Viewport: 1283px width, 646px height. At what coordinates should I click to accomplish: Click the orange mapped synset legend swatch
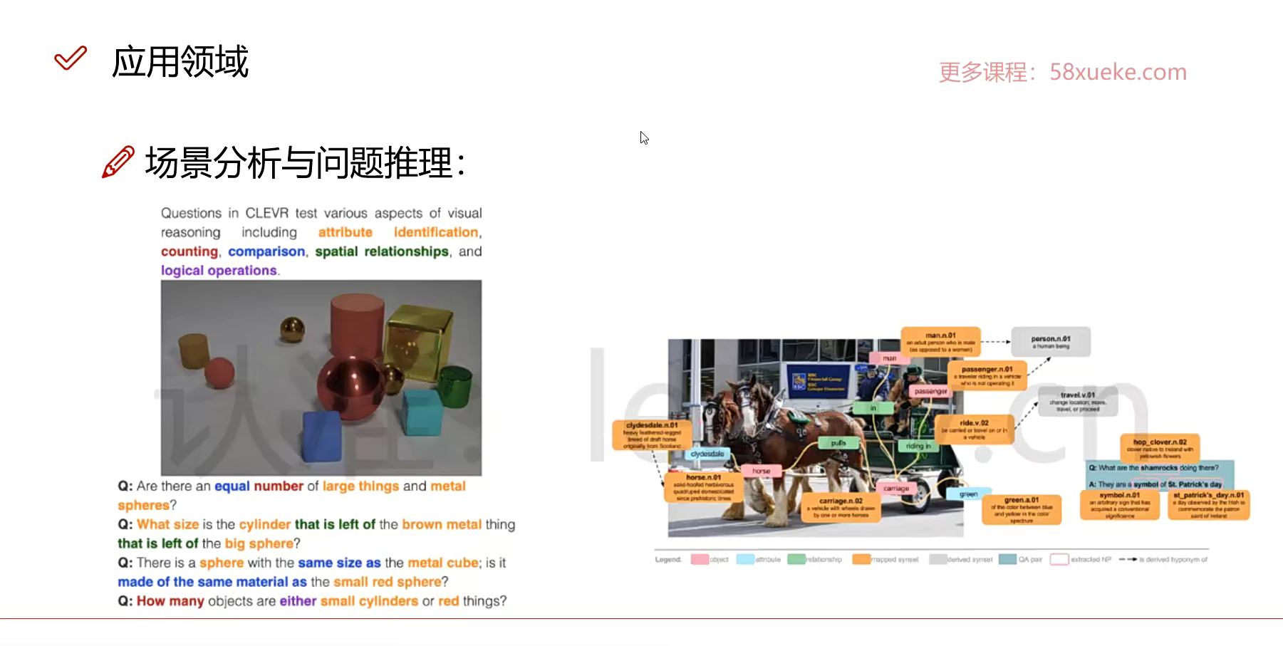(861, 559)
